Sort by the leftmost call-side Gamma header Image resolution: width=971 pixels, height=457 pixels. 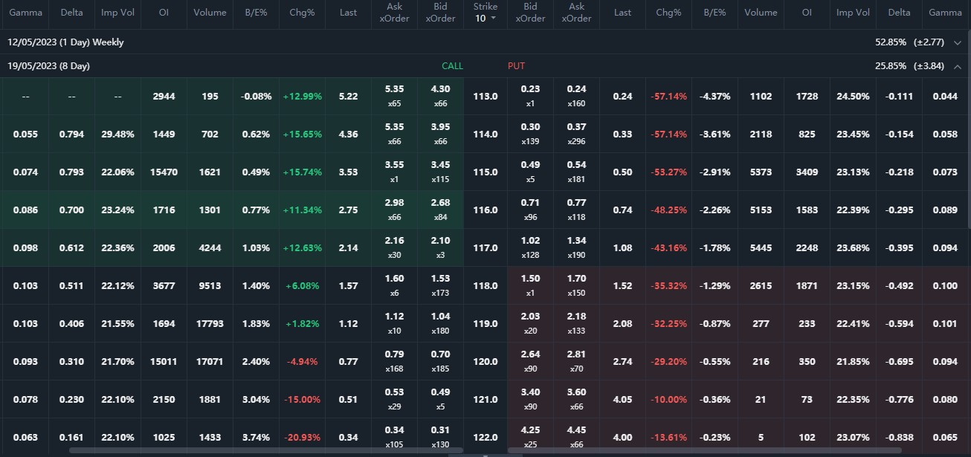point(25,13)
